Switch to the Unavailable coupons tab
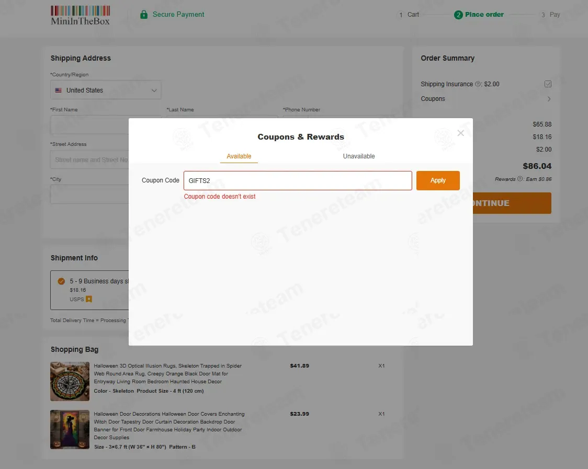The height and width of the screenshot is (469, 588). click(x=359, y=156)
